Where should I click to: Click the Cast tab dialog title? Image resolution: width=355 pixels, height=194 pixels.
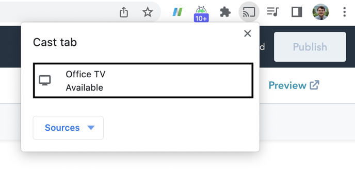tap(55, 42)
